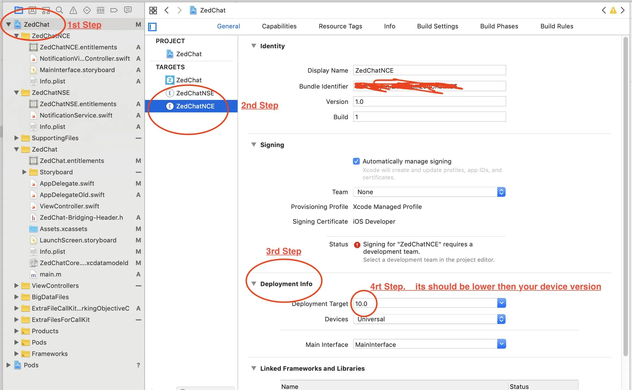Image resolution: width=632 pixels, height=390 pixels.
Task: Open the Devices dropdown set to Universal
Action: [429, 319]
